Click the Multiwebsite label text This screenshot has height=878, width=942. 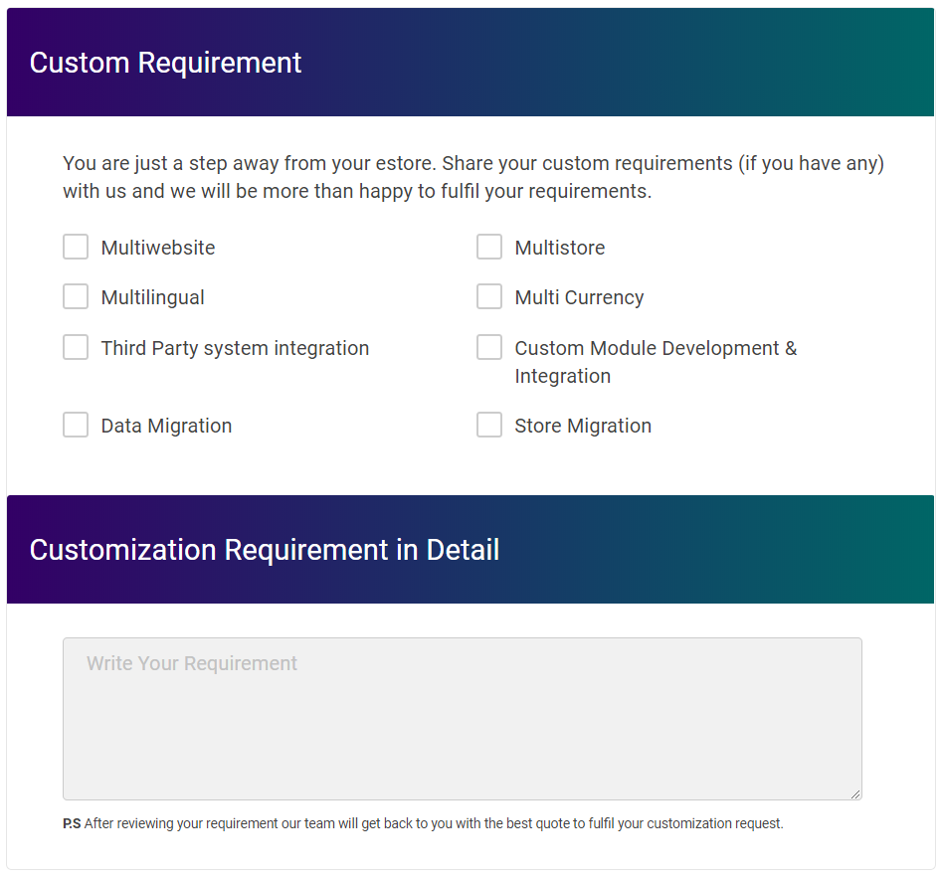pos(158,248)
